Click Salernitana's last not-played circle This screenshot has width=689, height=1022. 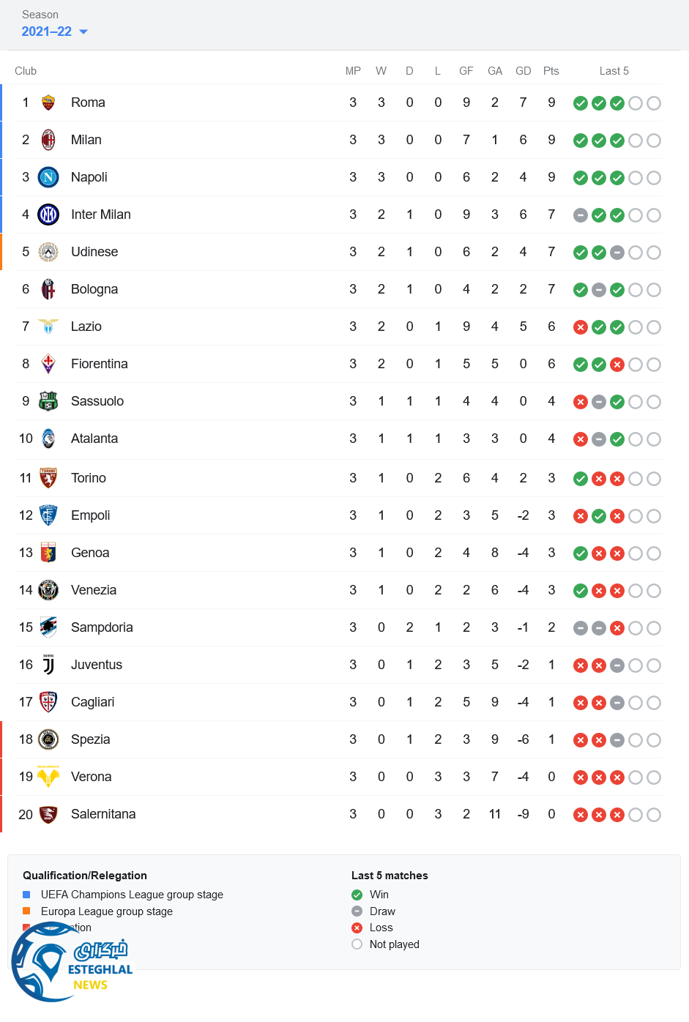click(654, 815)
